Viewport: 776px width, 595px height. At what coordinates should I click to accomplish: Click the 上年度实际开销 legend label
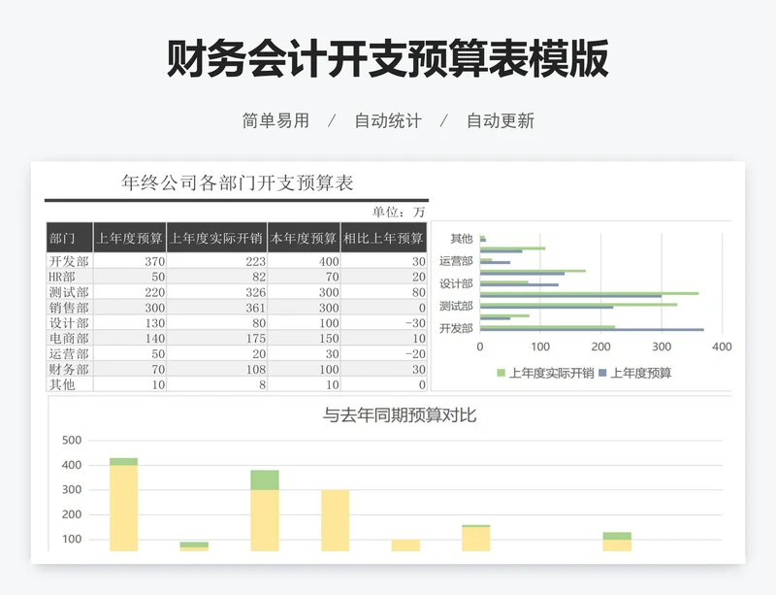pos(551,373)
